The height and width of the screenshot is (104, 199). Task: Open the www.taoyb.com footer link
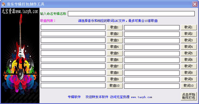coord(141,97)
